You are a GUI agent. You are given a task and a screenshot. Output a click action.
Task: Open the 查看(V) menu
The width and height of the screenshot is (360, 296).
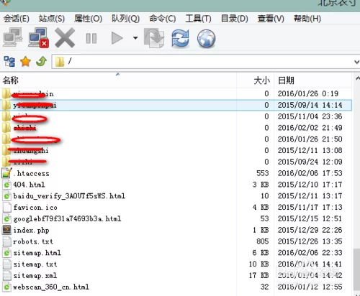271,19
